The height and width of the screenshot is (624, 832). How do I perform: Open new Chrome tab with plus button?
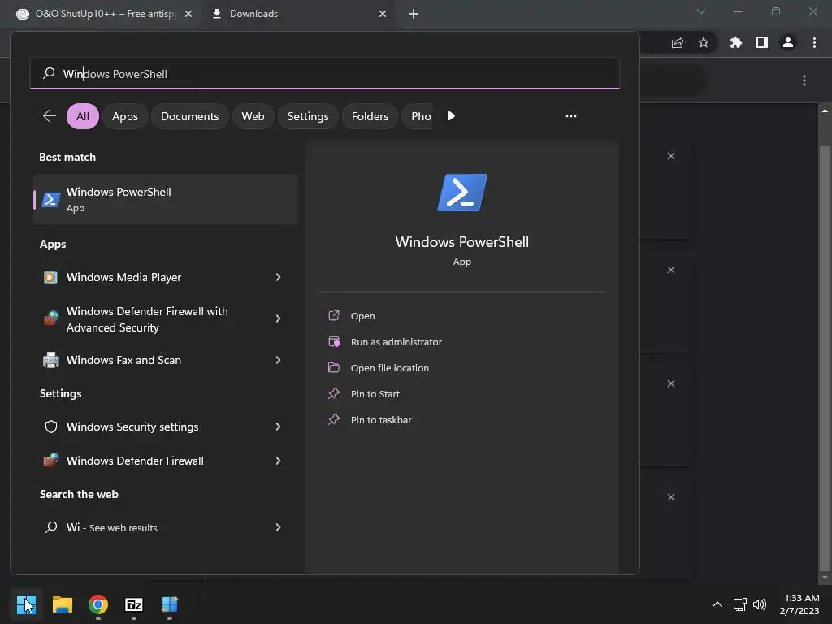(x=414, y=15)
